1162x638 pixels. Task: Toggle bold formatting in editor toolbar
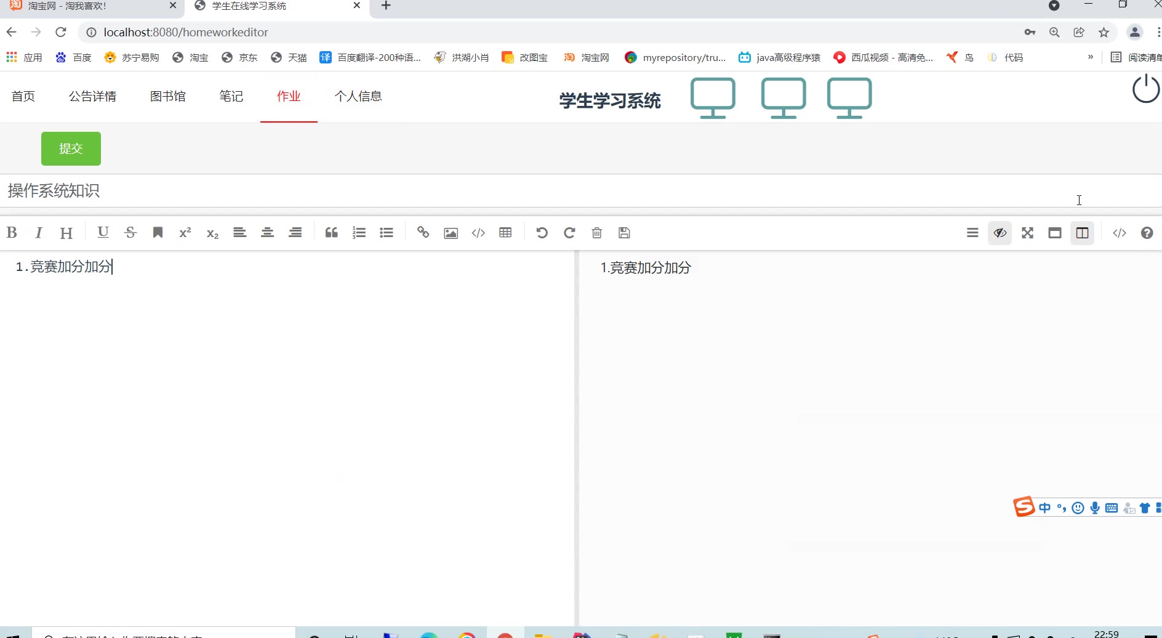[x=12, y=233]
